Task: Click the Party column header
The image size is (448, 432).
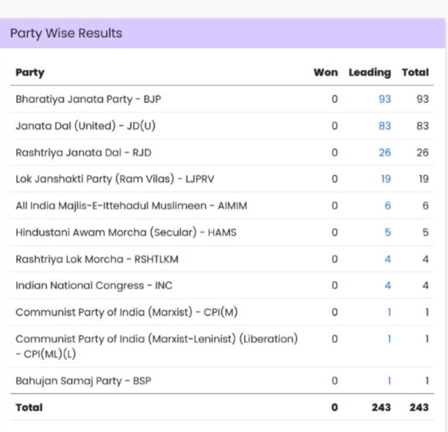Action: [30, 73]
